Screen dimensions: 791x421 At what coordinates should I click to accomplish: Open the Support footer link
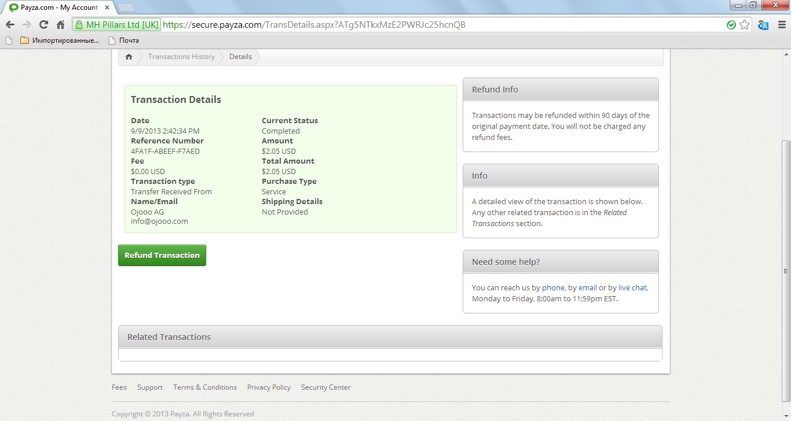pos(150,387)
